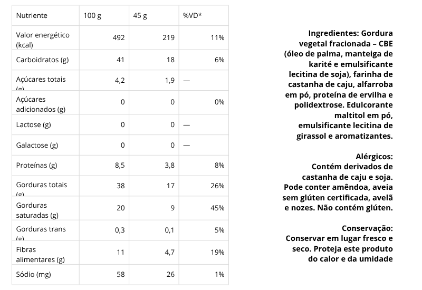422x290 pixels.
Task: Click the 492 energy value cell
Action: tap(118, 38)
